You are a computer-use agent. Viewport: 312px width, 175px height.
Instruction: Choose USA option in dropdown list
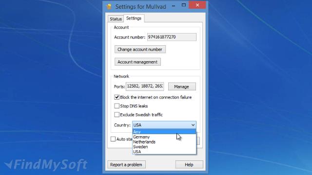click(164, 152)
